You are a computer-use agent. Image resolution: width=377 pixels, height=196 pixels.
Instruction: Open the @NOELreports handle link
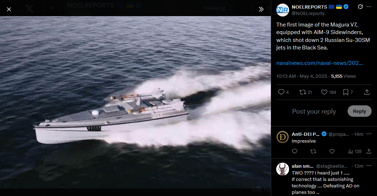308,14
